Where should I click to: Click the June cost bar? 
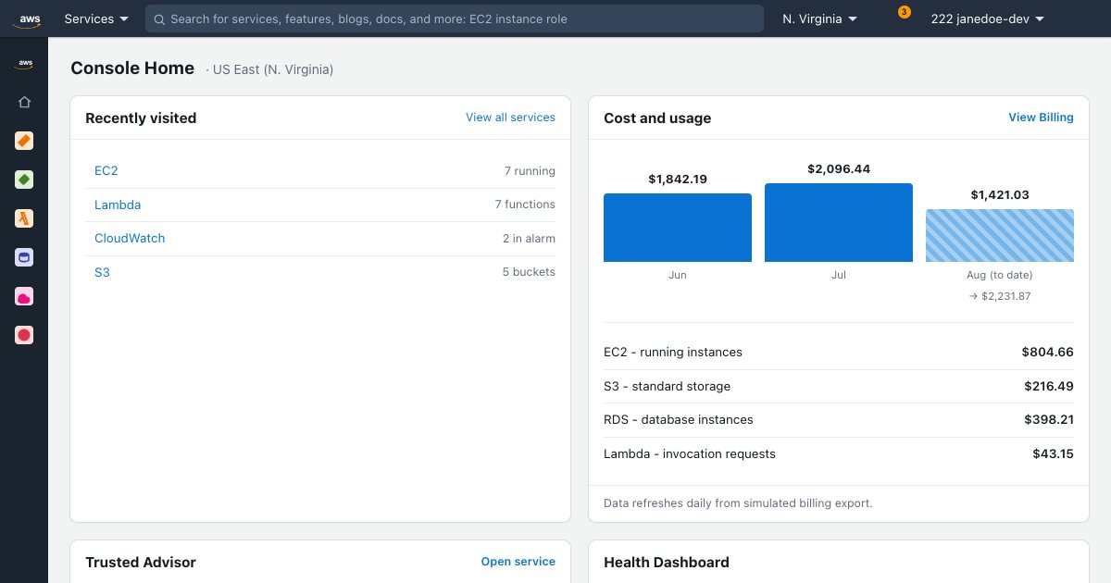678,228
